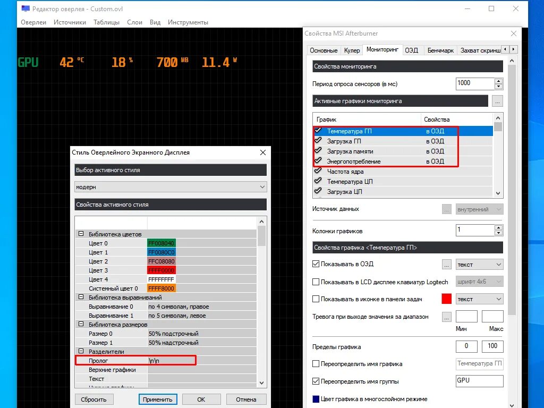Pick the orange Системный цвет 0 swatch

(x=161, y=288)
